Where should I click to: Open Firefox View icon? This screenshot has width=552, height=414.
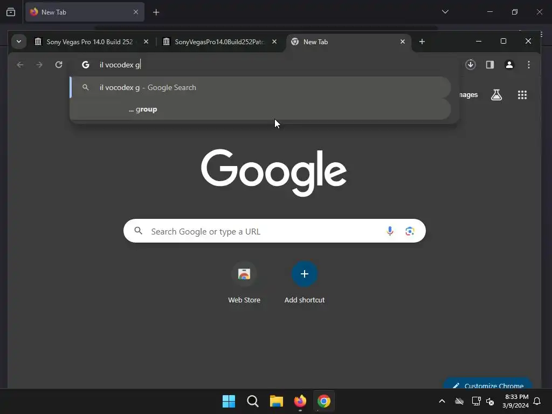pyautogui.click(x=11, y=12)
